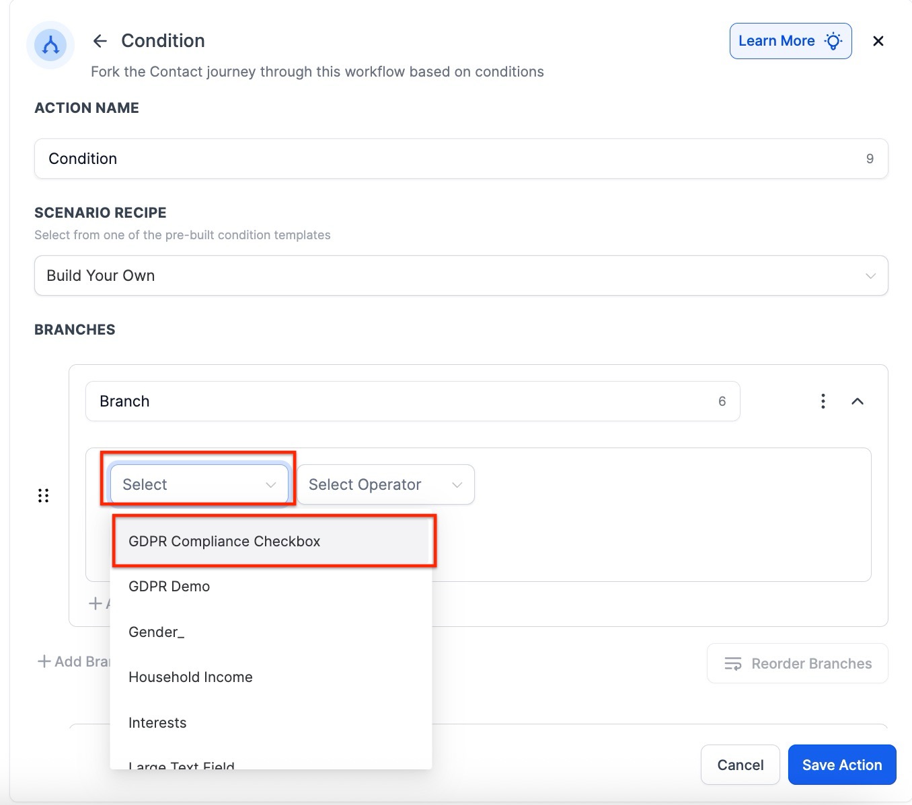
Task: Click the Cancel button
Action: [x=740, y=765]
